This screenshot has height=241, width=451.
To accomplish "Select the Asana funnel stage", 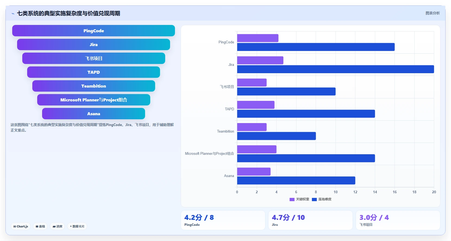I will pyautogui.click(x=93, y=114).
